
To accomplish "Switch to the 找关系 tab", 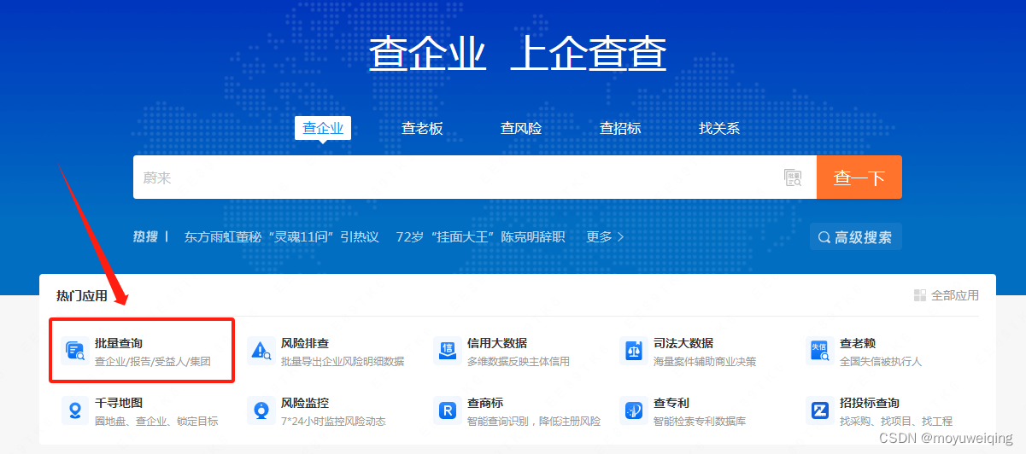I will 719,128.
